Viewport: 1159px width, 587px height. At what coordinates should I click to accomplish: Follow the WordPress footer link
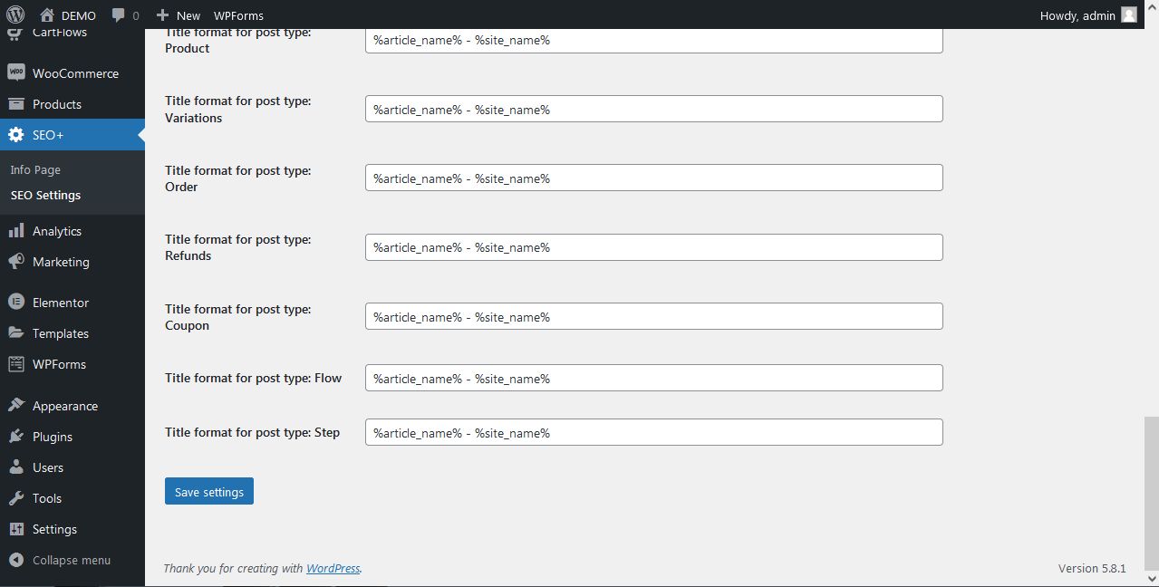tap(333, 568)
